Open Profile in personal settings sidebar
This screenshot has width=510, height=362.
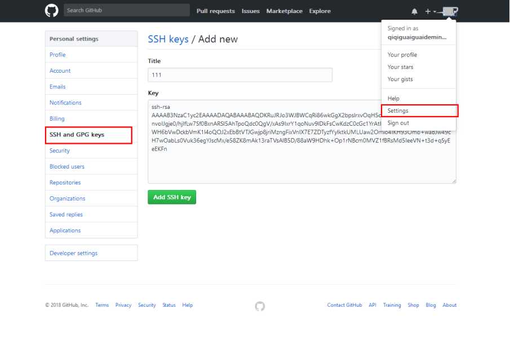pyautogui.click(x=91, y=55)
